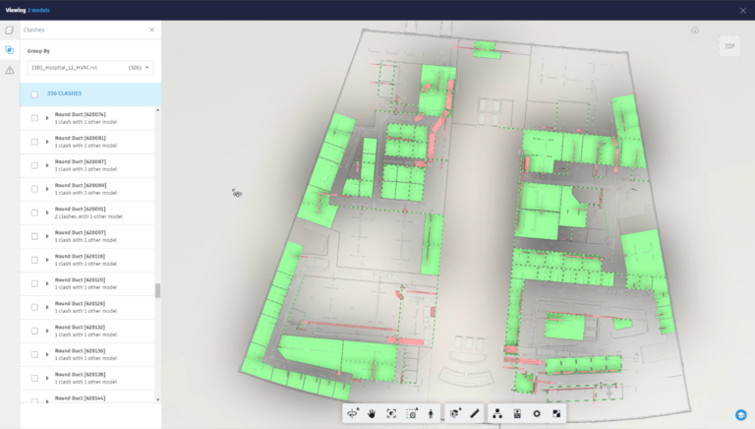Check the 336 CLASHES select-all checkbox

point(34,94)
